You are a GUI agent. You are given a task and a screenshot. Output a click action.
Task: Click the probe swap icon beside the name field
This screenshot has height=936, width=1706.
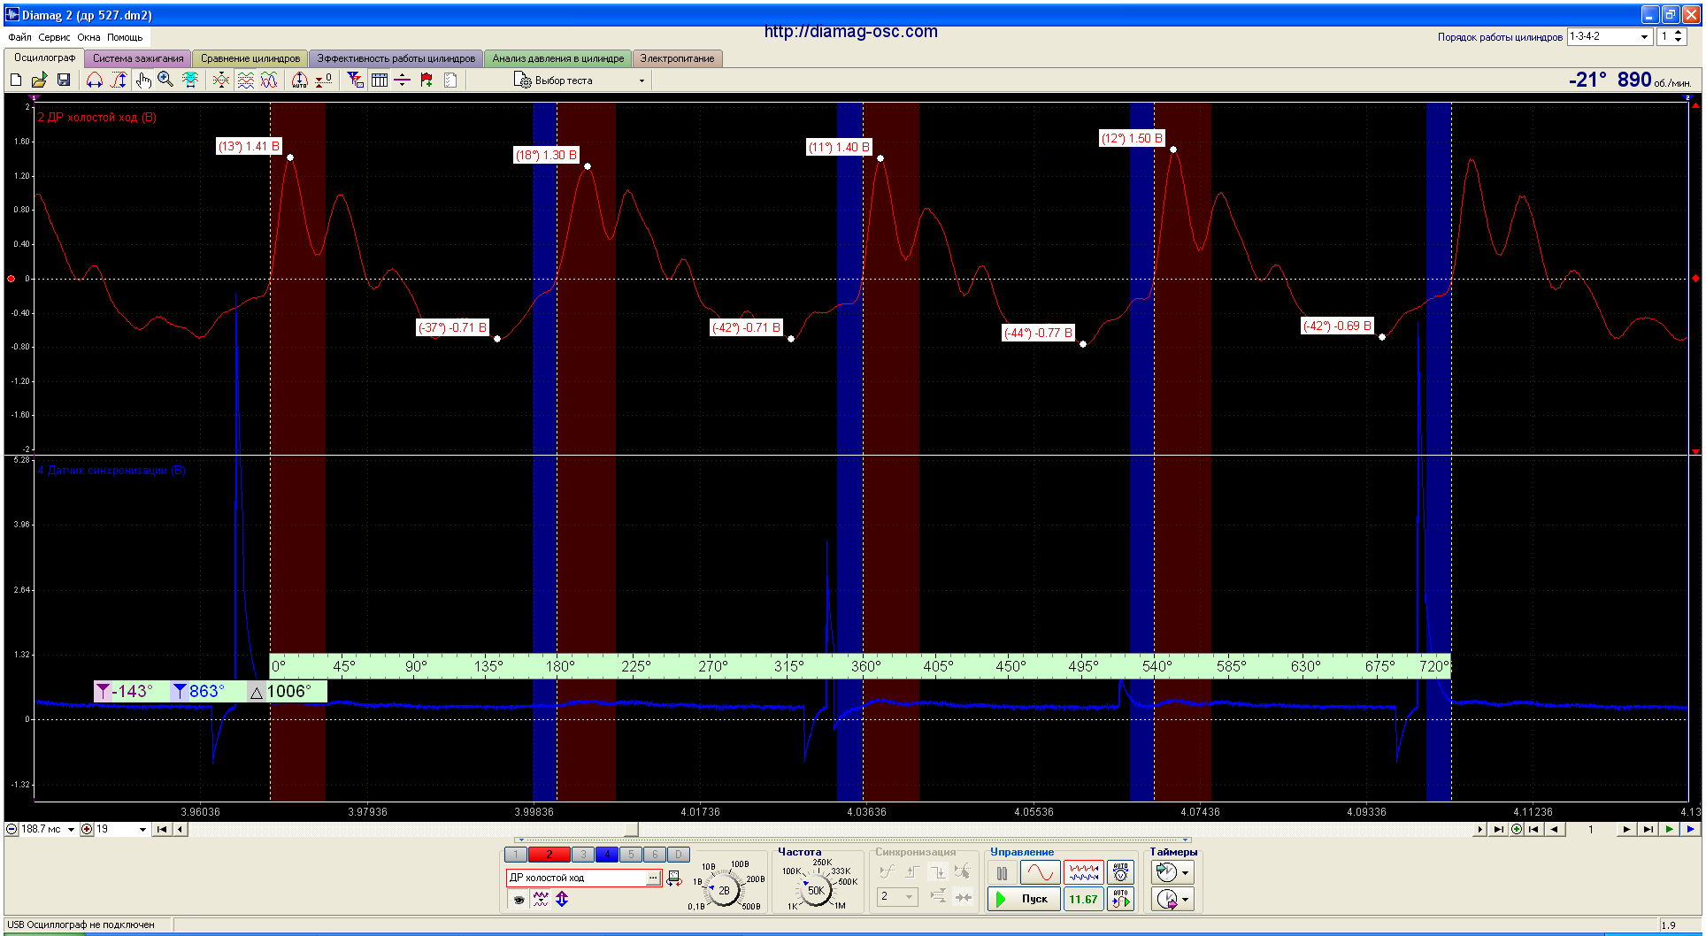point(674,878)
